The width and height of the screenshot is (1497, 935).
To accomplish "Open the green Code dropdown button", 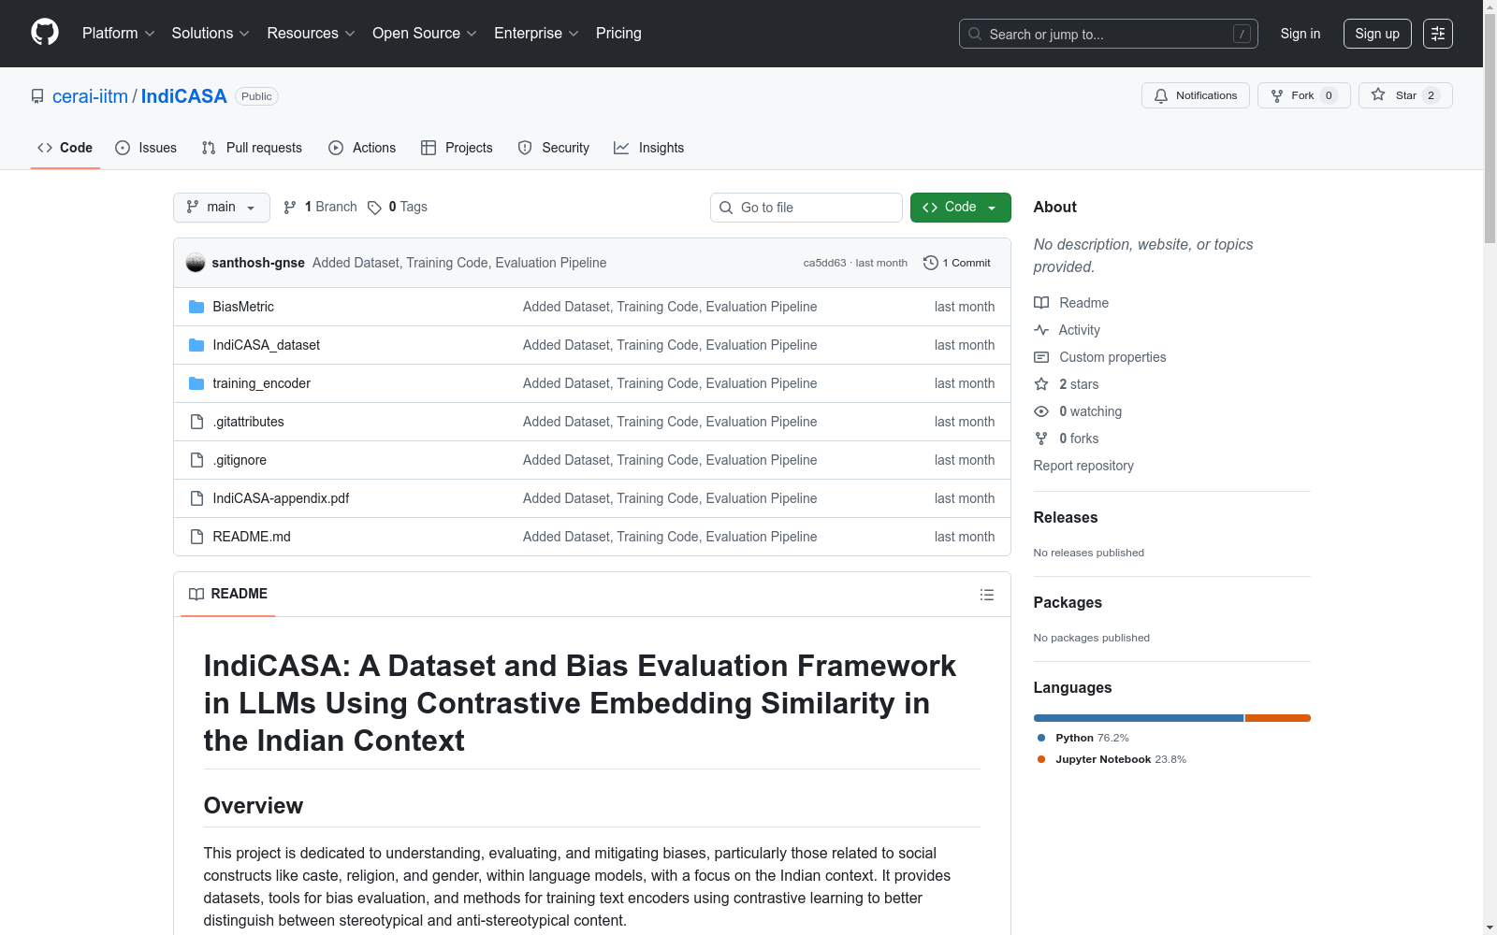I will 961,208.
